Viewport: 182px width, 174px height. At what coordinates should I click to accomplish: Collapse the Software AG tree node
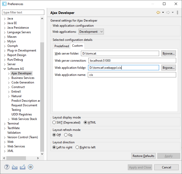click(x=5, y=69)
